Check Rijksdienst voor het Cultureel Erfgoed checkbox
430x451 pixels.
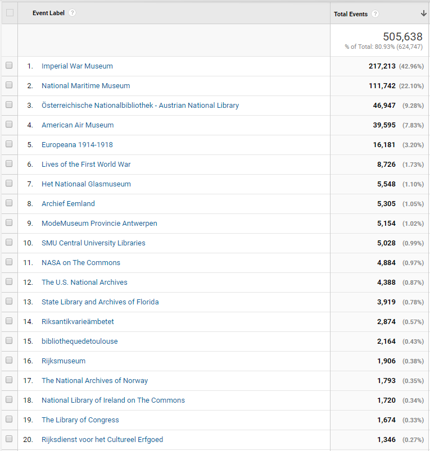click(x=9, y=439)
